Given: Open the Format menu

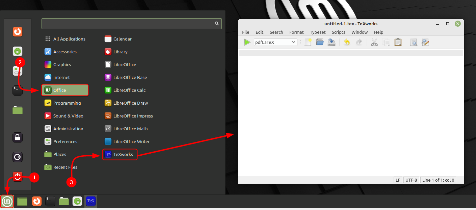Looking at the screenshot, I should pyautogui.click(x=296, y=32).
